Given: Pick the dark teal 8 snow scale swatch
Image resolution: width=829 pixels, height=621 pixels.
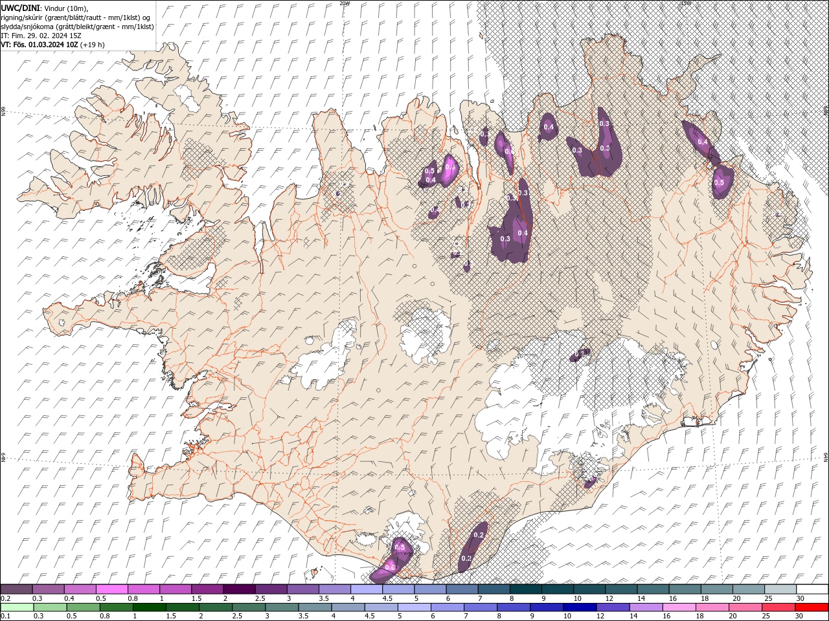Looking at the screenshot, I should [x=525, y=589].
